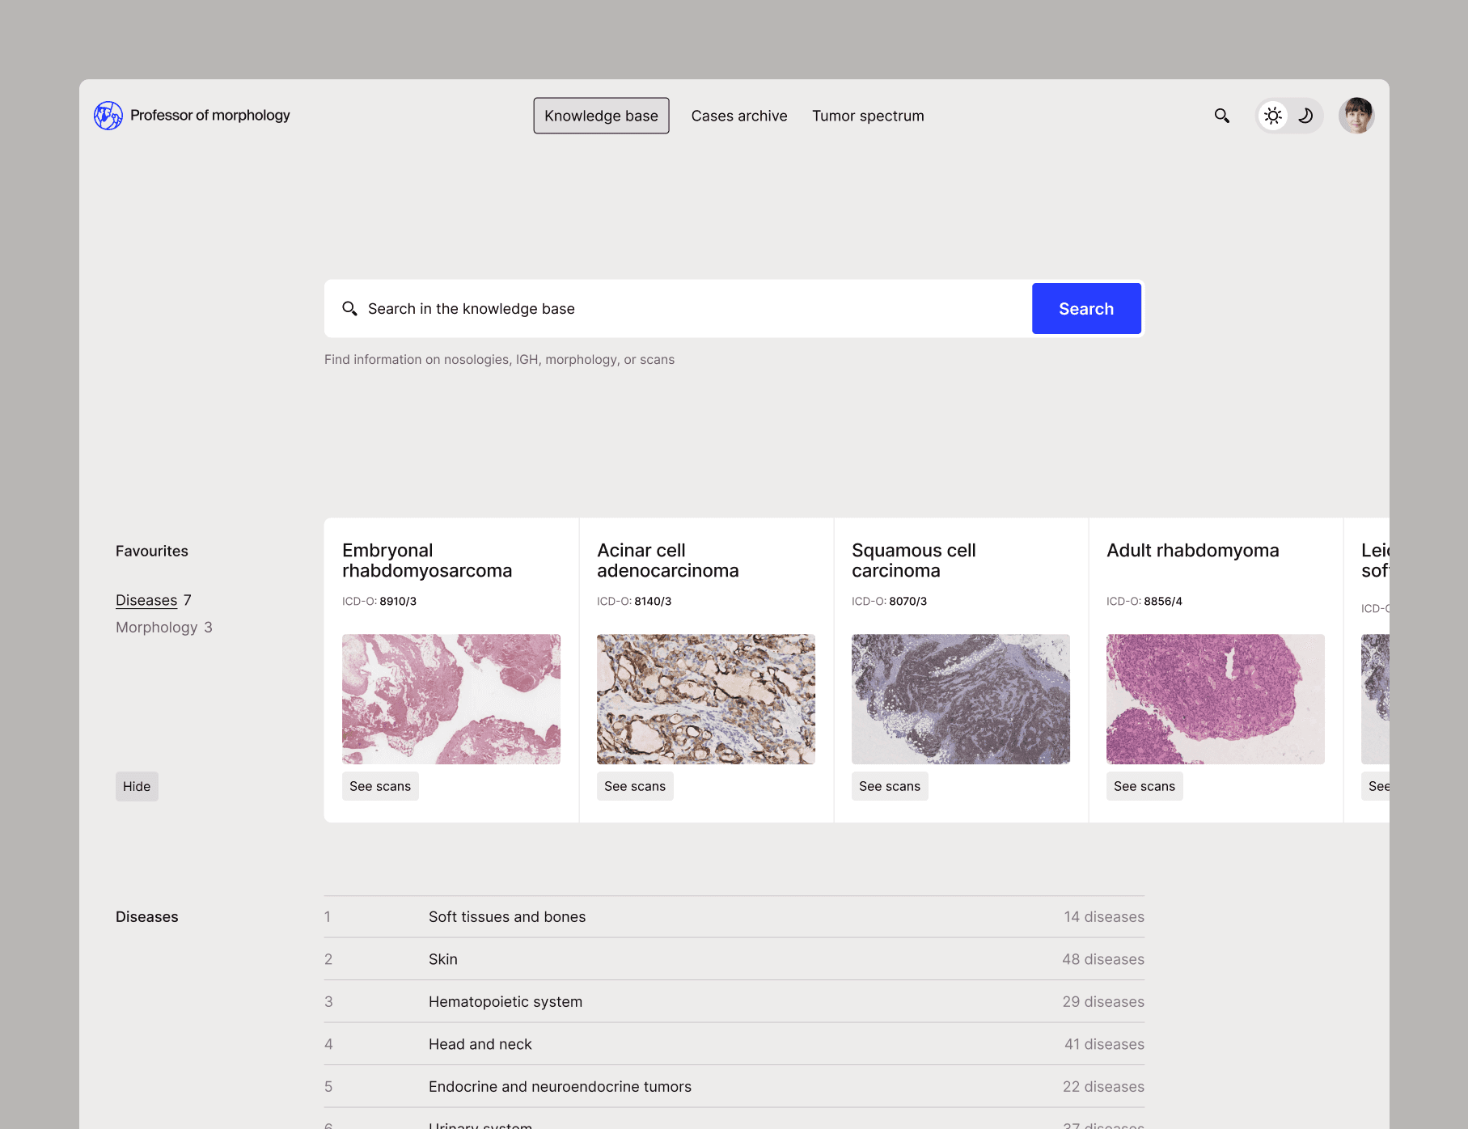Image resolution: width=1468 pixels, height=1129 pixels.
Task: See scans for Squamous cell carcinoma
Action: tap(890, 786)
